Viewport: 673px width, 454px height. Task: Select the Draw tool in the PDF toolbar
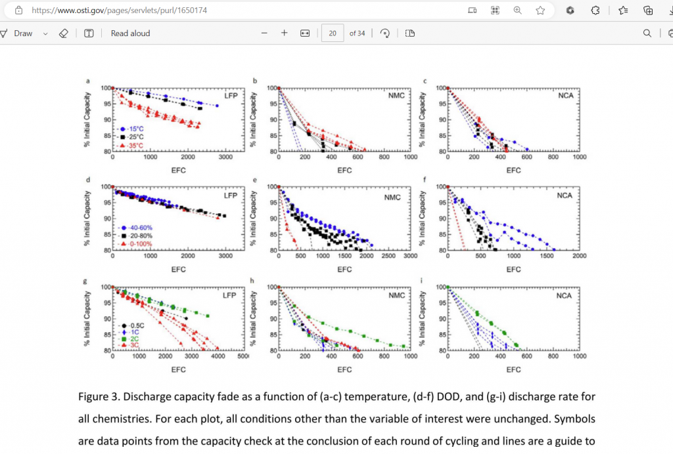[16, 33]
